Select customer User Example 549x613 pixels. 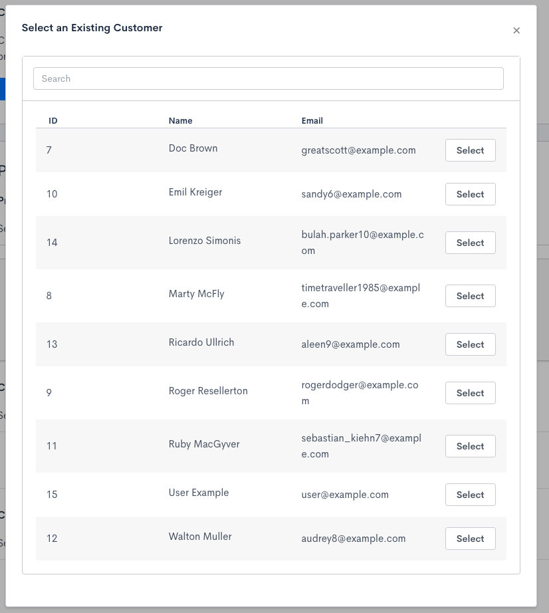click(x=470, y=495)
